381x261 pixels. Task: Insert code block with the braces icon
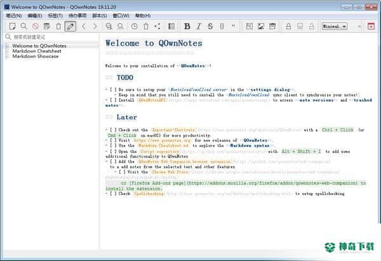(222, 26)
